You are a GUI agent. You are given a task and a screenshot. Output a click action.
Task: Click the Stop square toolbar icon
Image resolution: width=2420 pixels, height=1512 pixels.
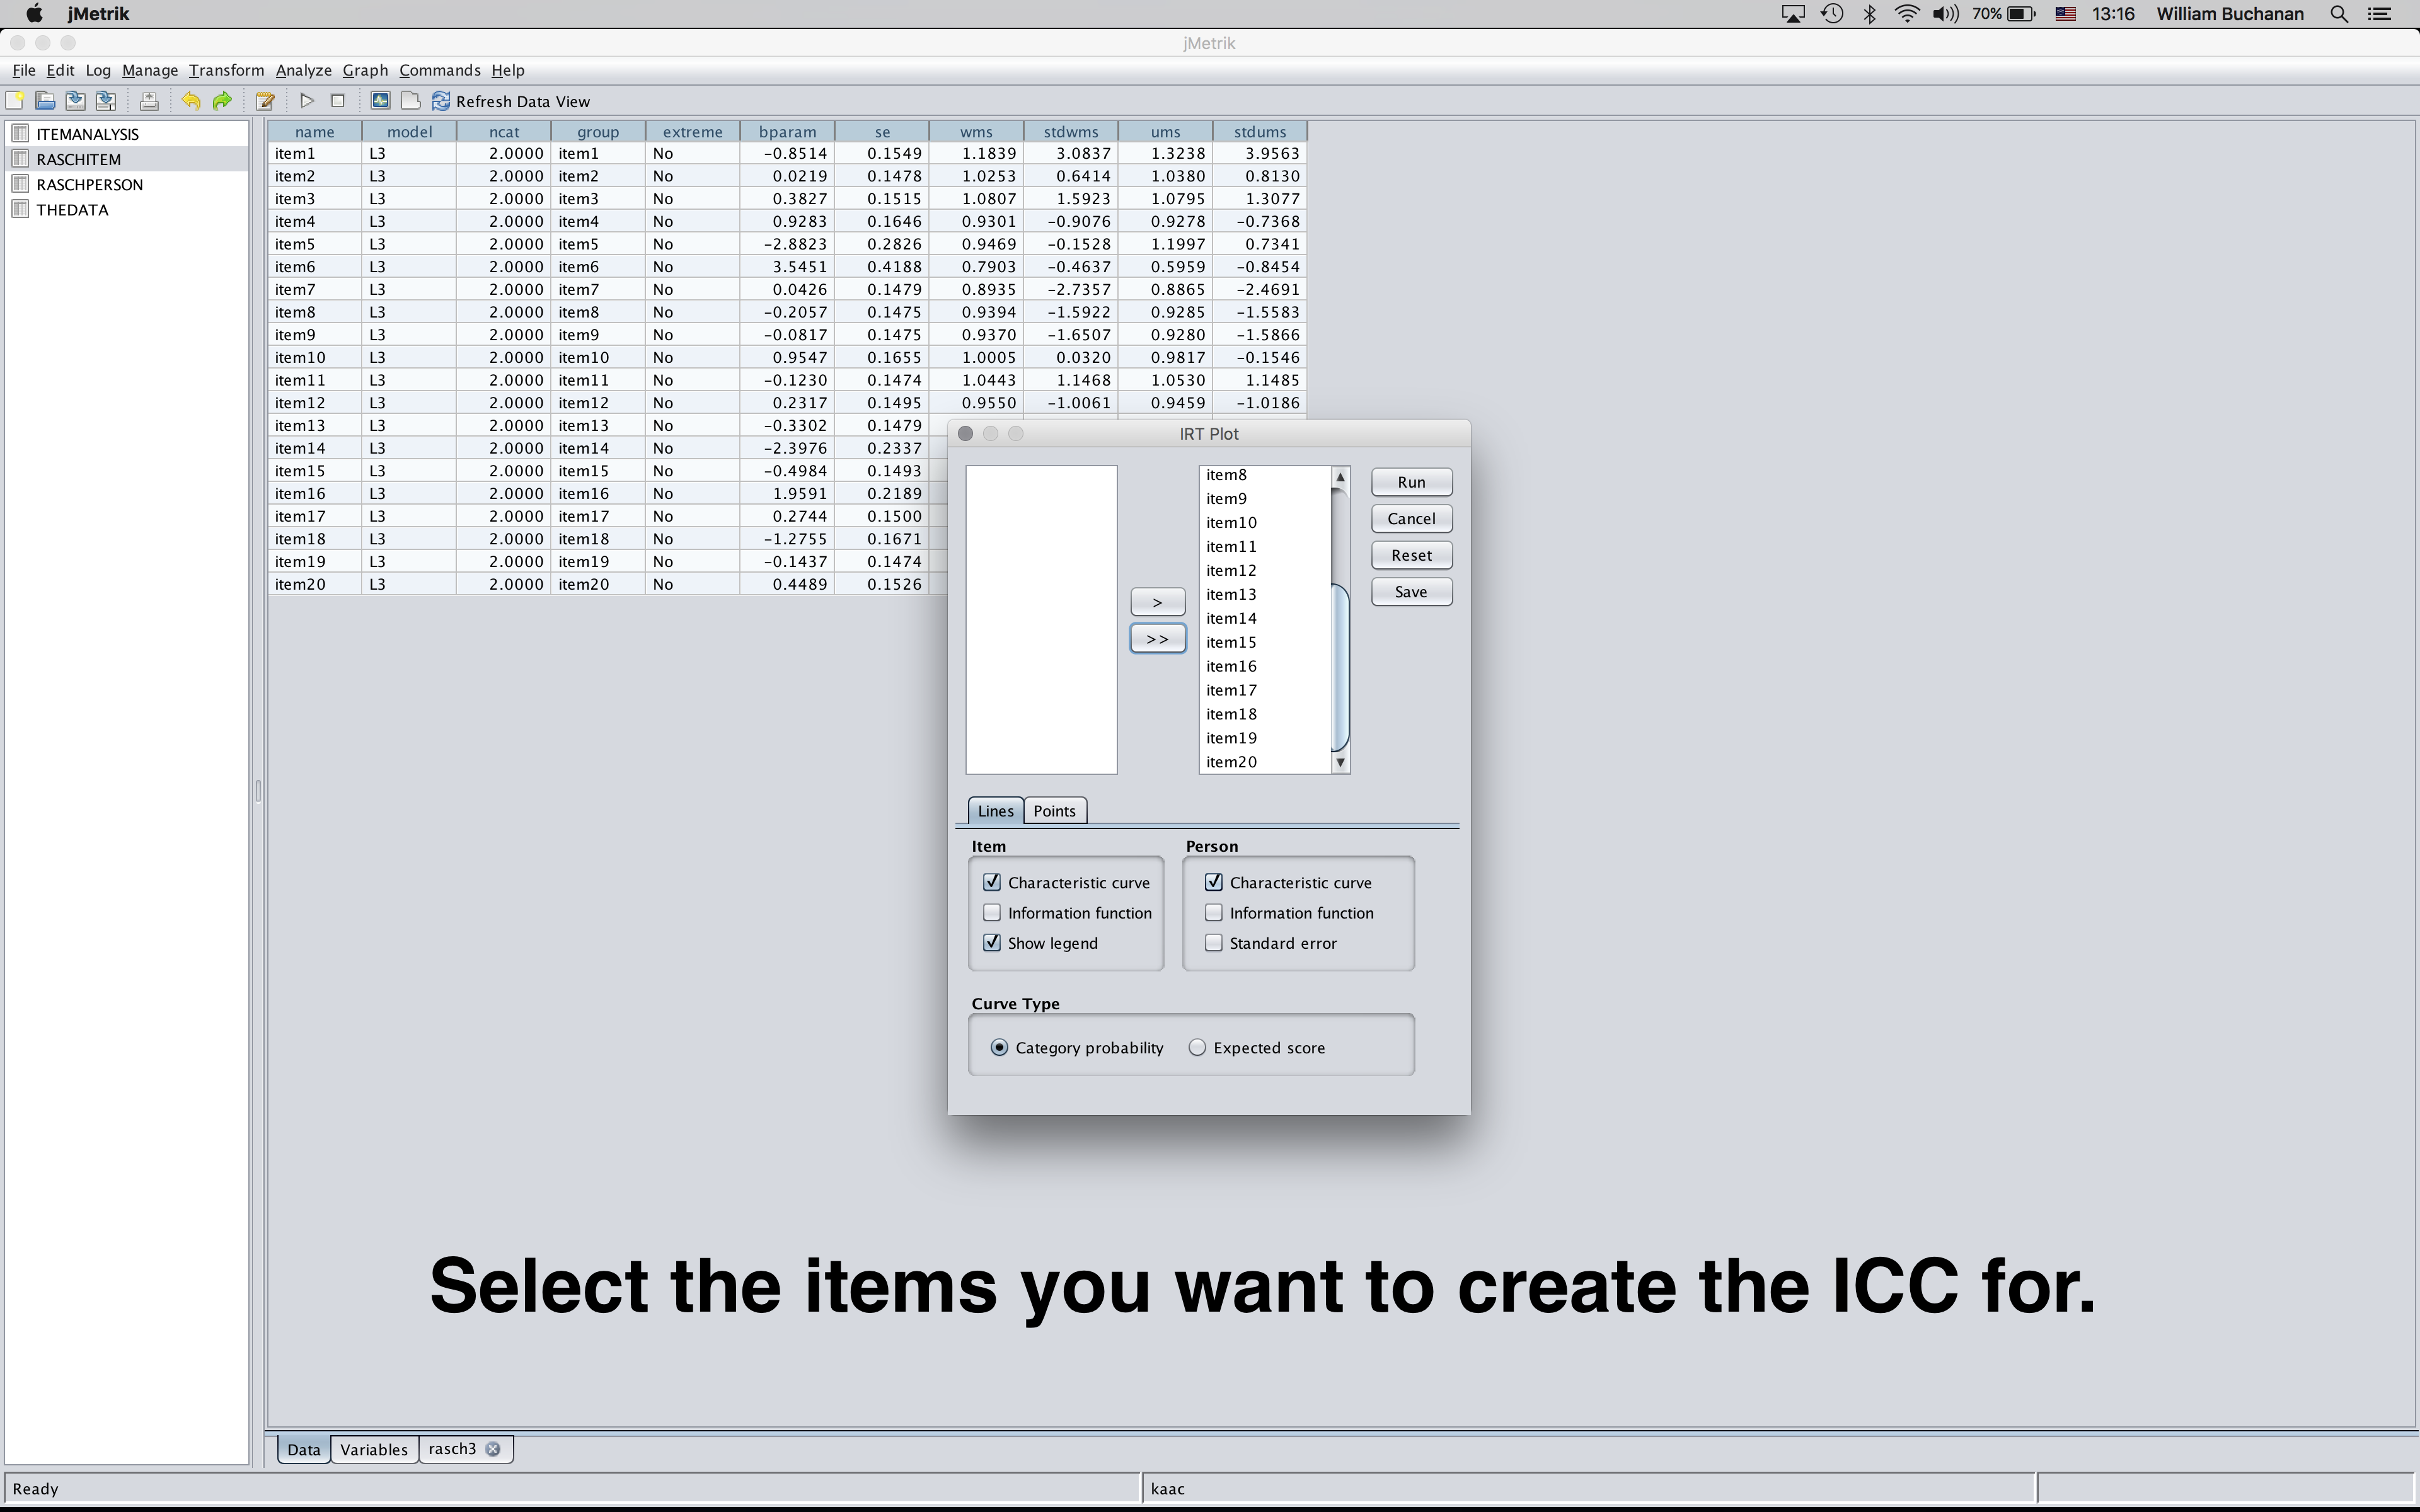338,101
